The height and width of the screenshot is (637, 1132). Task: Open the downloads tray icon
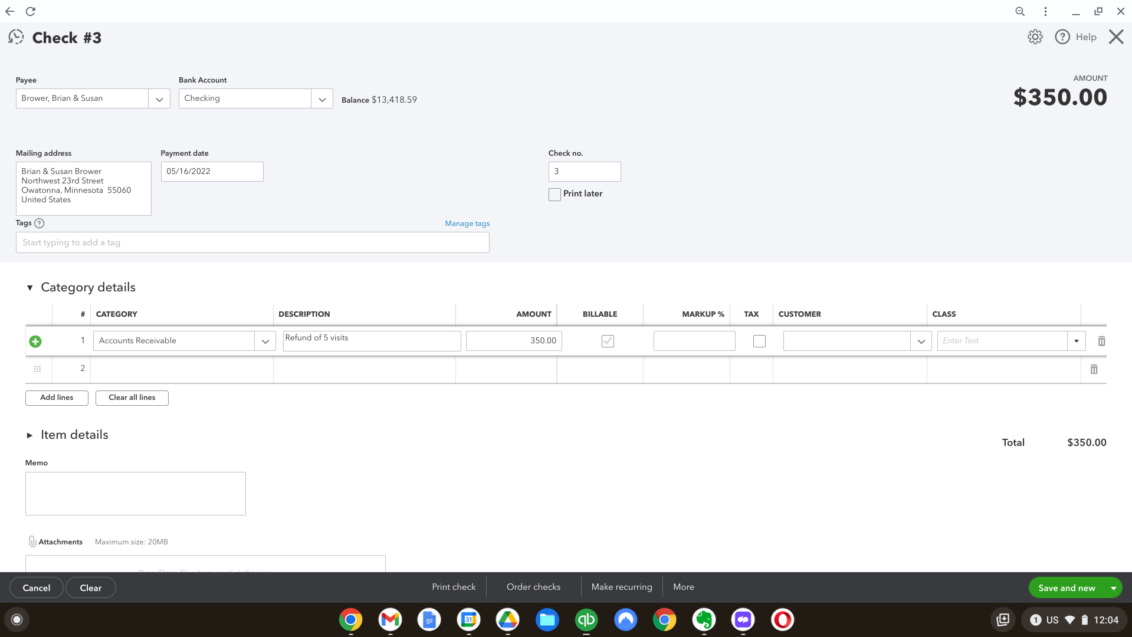(x=1002, y=620)
